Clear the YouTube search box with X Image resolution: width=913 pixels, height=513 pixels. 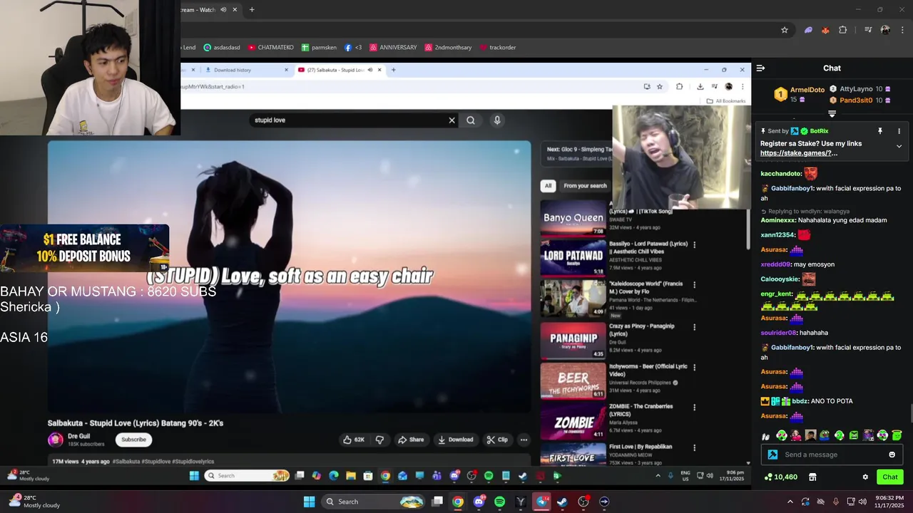(452, 120)
